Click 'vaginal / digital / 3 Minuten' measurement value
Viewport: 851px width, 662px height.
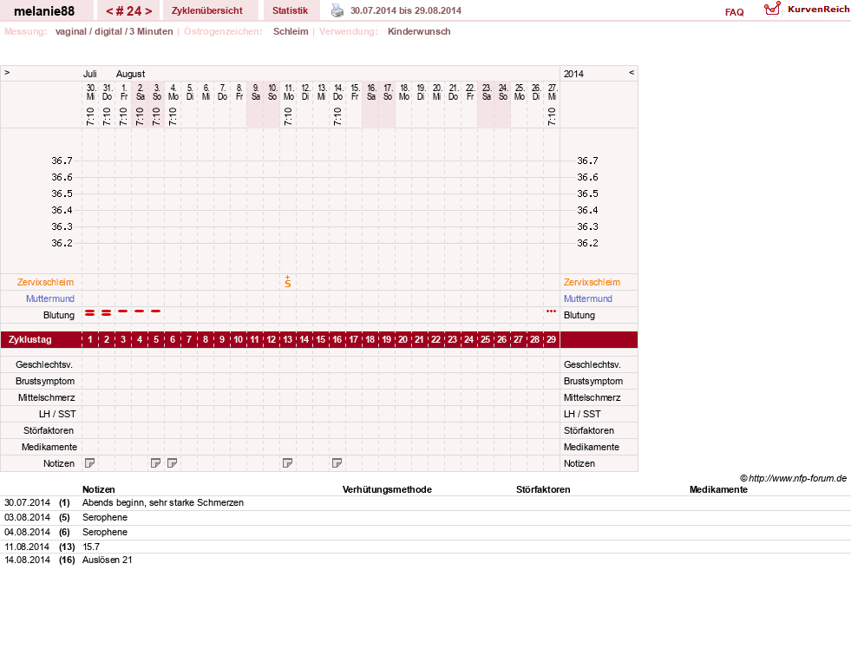click(x=114, y=31)
